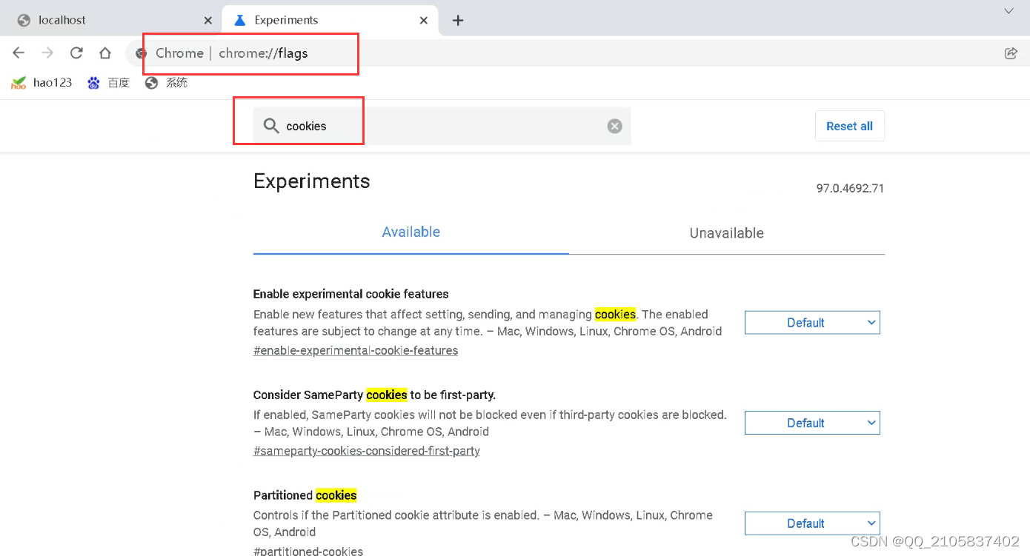The height and width of the screenshot is (556, 1030).
Task: Open #enable-experimental-cookie-features anchor link
Action: (356, 350)
